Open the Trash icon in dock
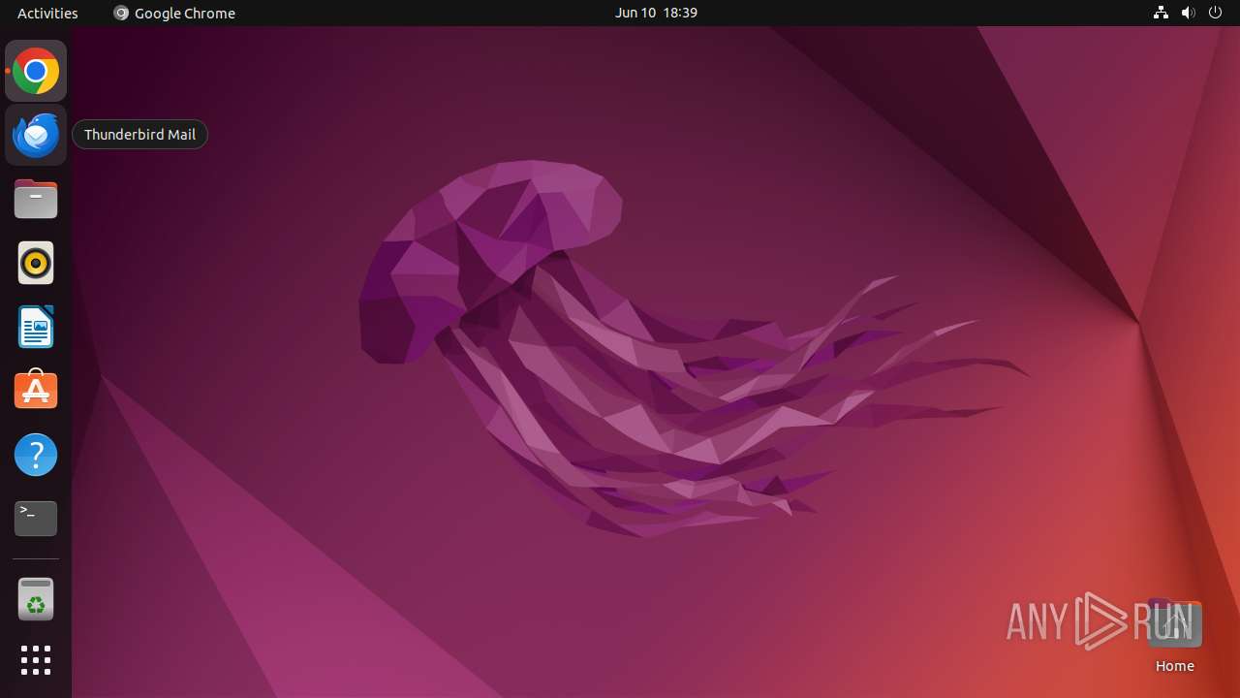 tap(36, 599)
